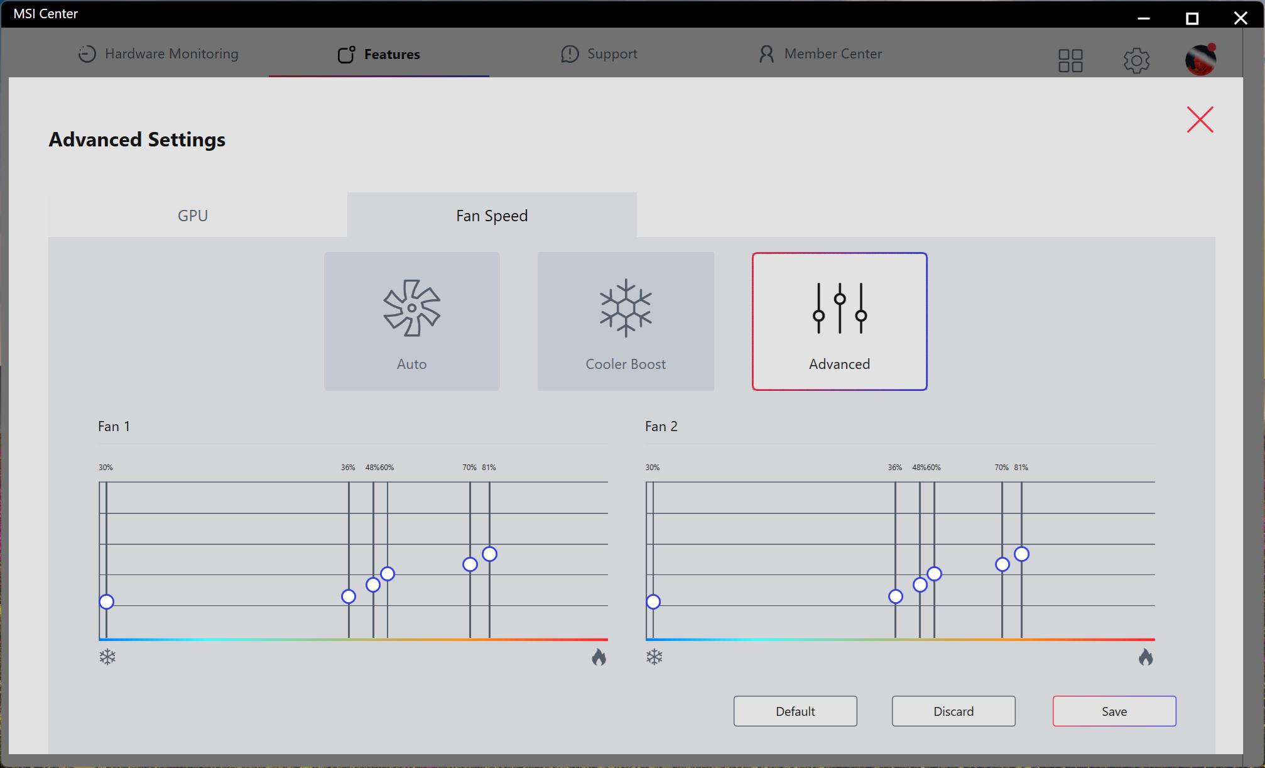
Task: Switch to the GPU tab
Action: point(193,216)
